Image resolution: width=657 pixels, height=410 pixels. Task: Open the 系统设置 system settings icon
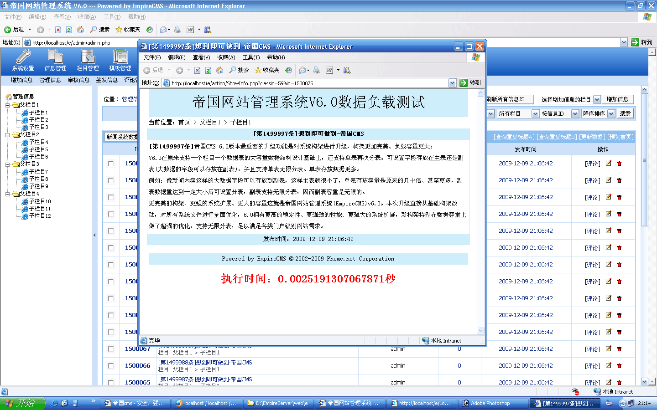pos(23,60)
